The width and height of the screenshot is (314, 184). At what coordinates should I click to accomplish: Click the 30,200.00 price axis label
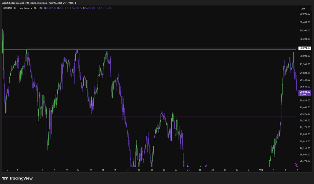pyautogui.click(x=305, y=39)
